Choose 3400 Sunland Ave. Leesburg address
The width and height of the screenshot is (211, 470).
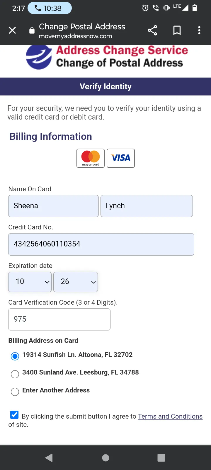click(x=15, y=374)
